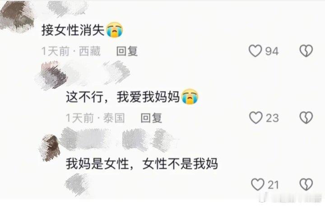The width and height of the screenshot is (325, 206).
Task: Like the 我妈是女性 comment heart
Action: click(x=258, y=184)
